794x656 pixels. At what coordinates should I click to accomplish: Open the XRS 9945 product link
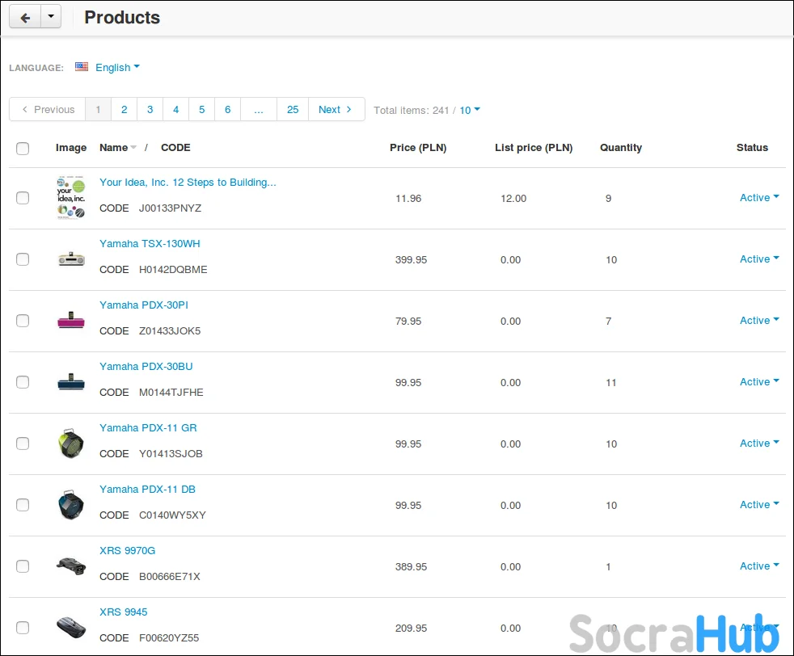click(123, 612)
